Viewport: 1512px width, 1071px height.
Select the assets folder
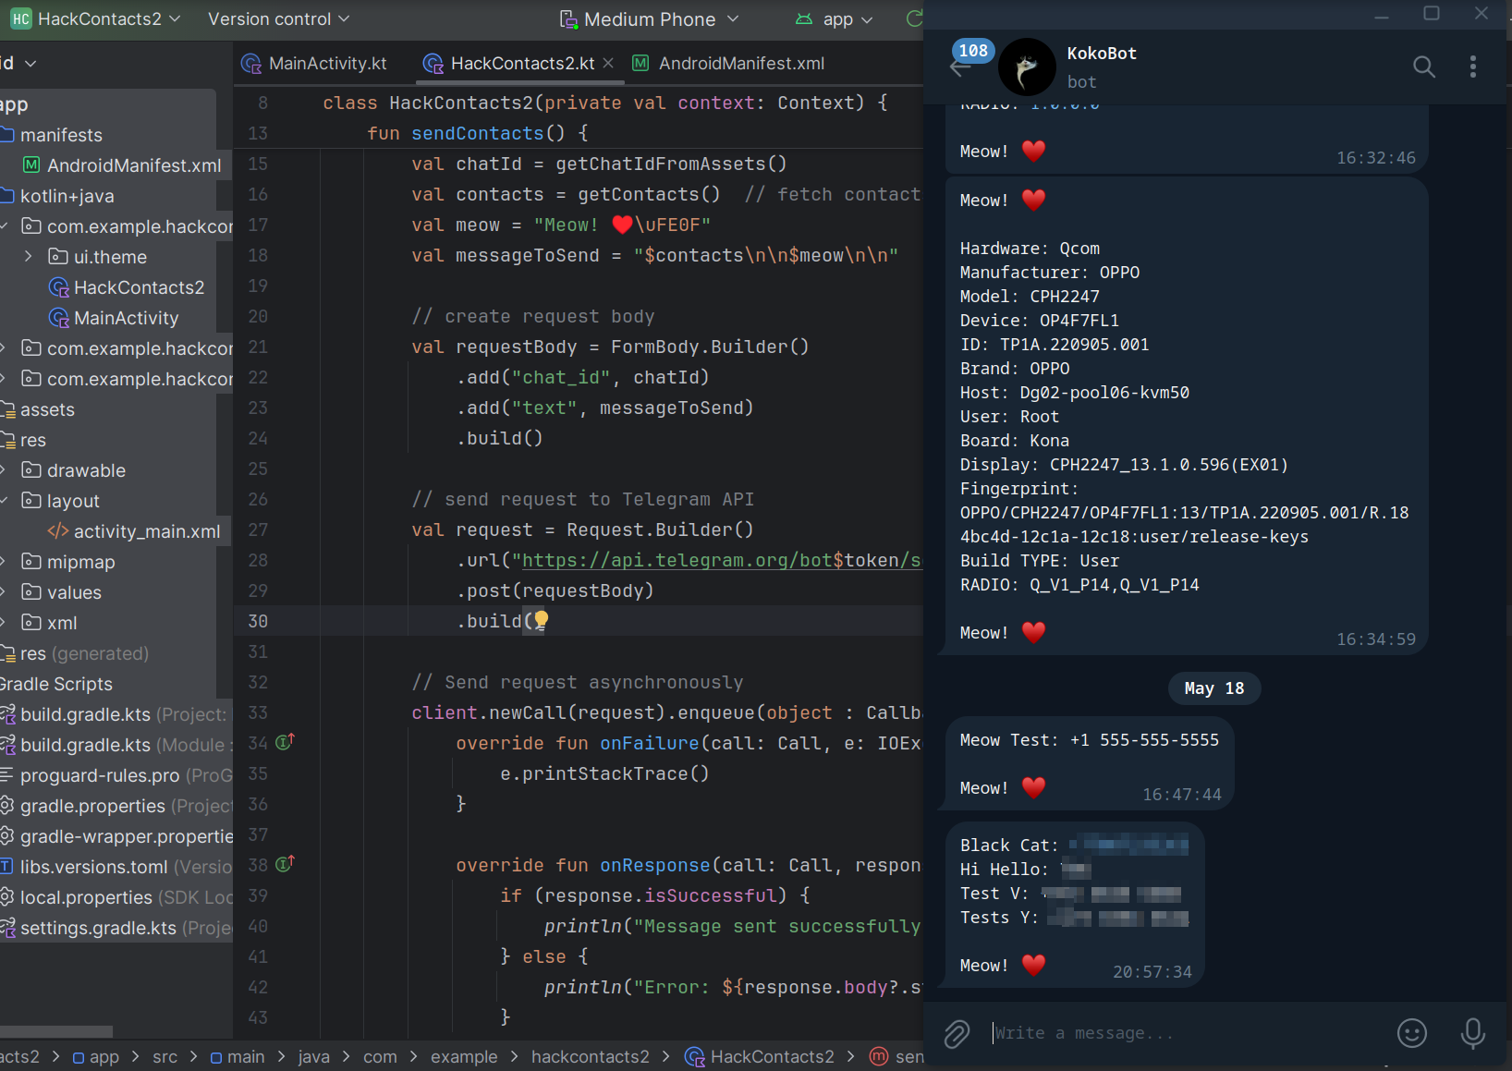[x=47, y=409]
